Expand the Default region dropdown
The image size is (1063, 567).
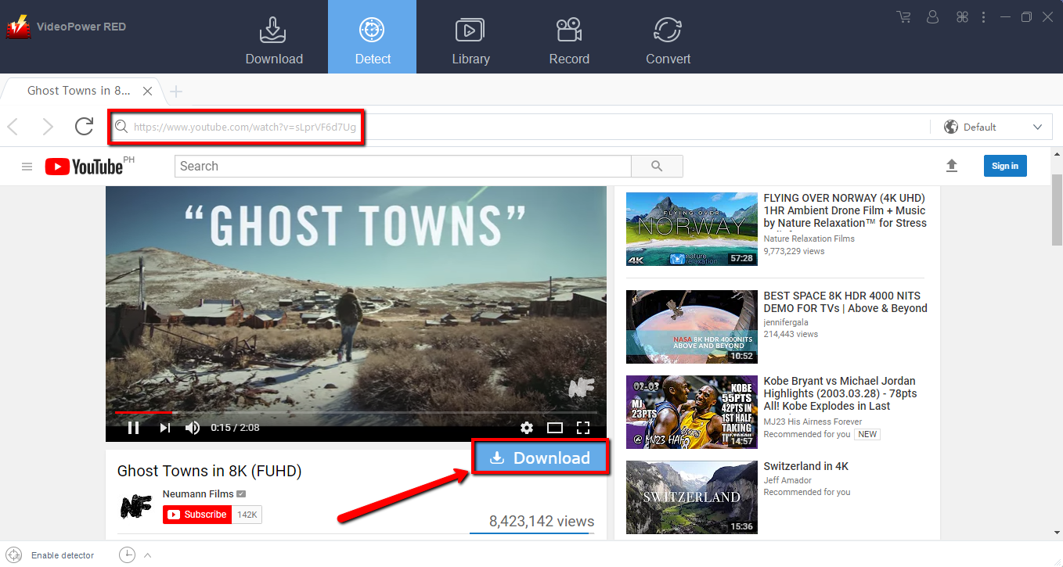[x=993, y=127]
